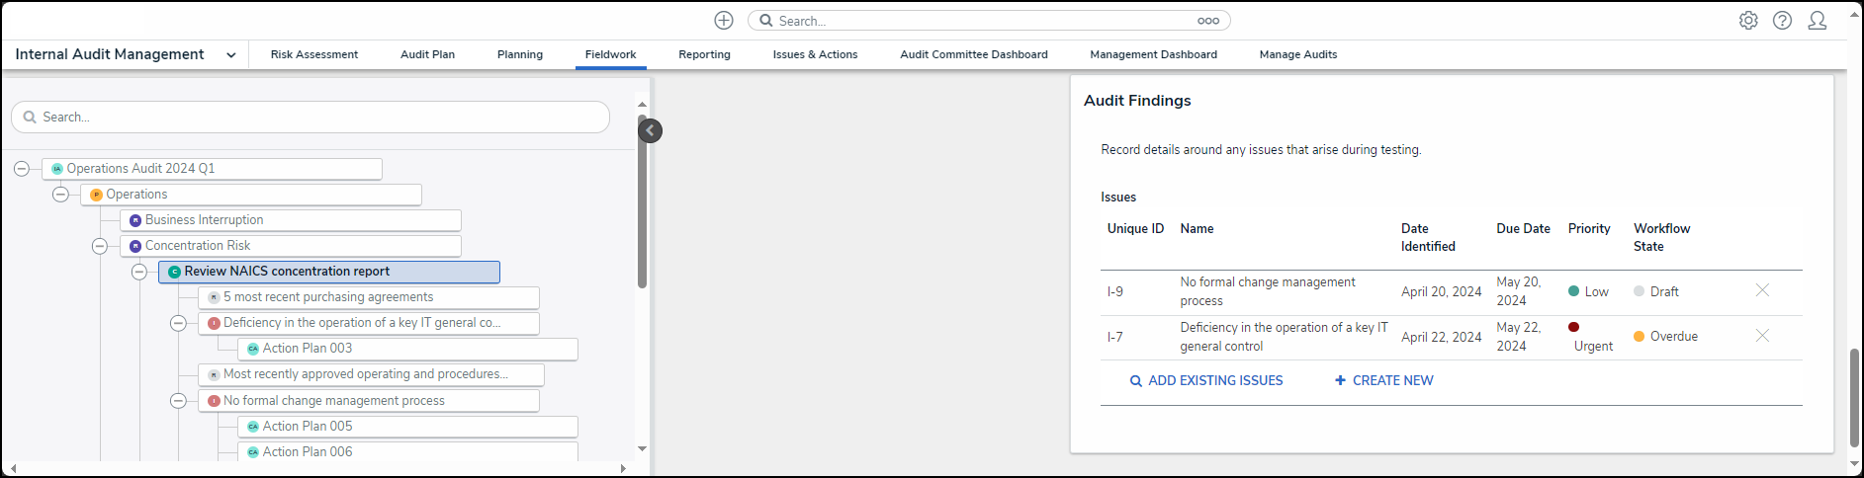The width and height of the screenshot is (1864, 478).
Task: Open the Audit Committee Dashboard tab
Action: click(973, 55)
